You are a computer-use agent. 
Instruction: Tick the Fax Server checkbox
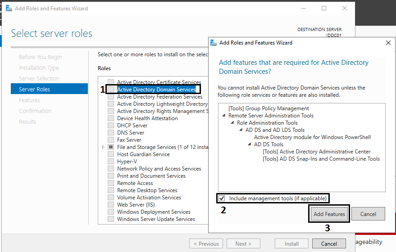[111, 140]
